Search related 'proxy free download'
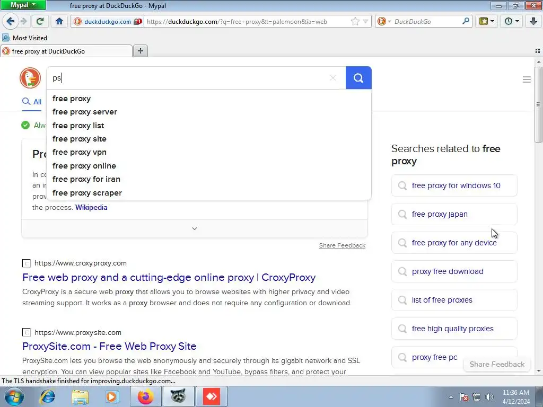The width and height of the screenshot is (543, 407). [454, 272]
